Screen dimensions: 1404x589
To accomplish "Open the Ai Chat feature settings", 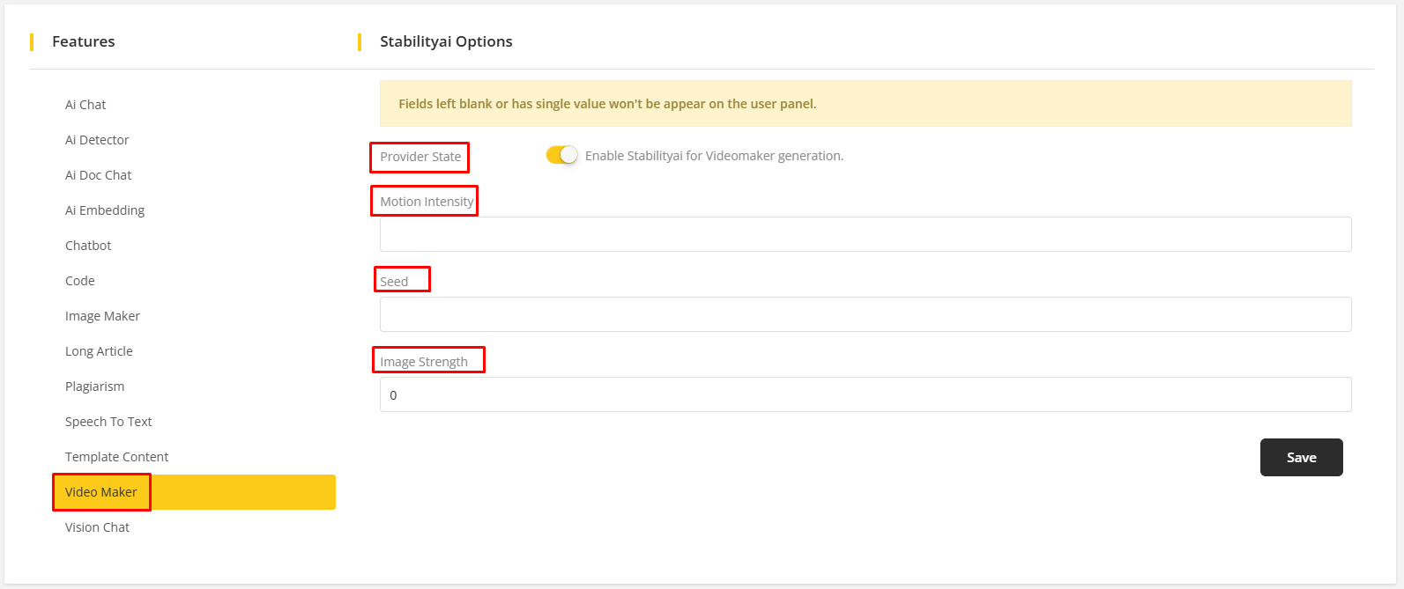I will (x=85, y=105).
